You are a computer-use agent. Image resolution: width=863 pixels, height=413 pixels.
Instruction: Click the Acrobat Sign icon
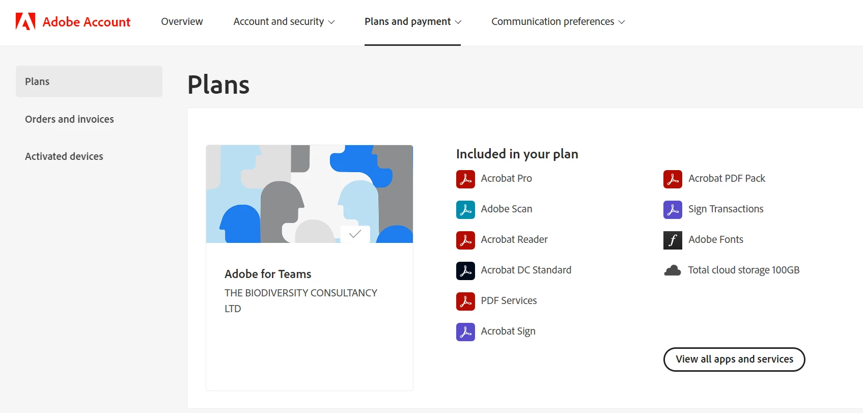pyautogui.click(x=465, y=332)
